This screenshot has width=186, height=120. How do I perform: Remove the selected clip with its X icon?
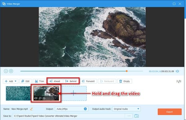click(56, 88)
